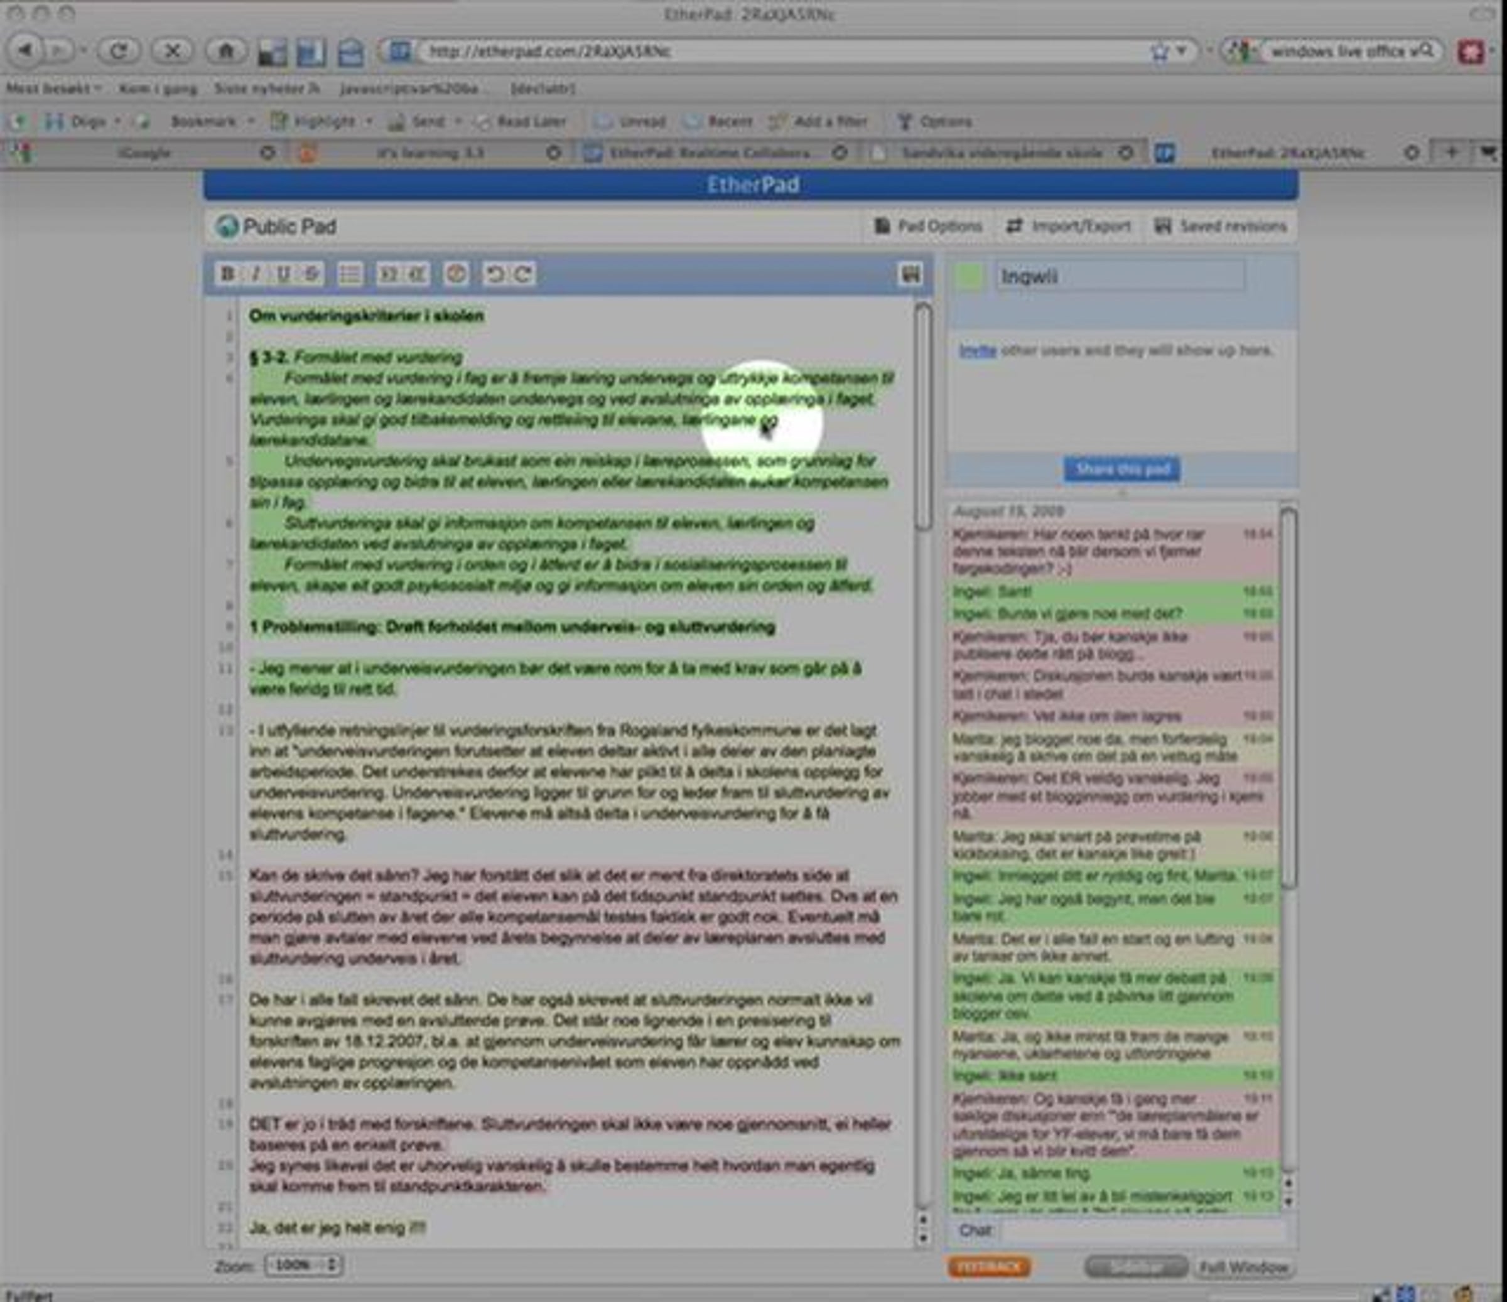Click Read Later in the Diigo toolbar
The width and height of the screenshot is (1507, 1302).
pos(522,121)
